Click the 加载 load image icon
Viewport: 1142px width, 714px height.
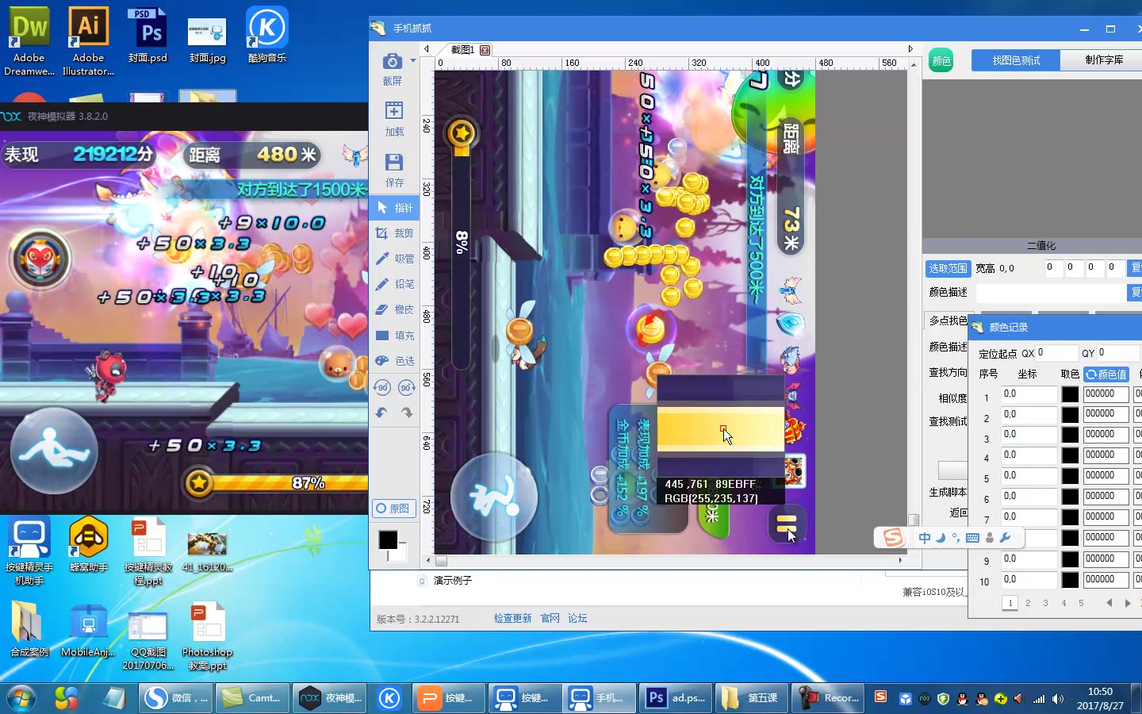coord(394,111)
